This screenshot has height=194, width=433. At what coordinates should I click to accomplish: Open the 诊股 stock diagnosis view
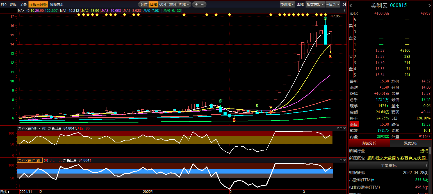(x=13, y=4)
